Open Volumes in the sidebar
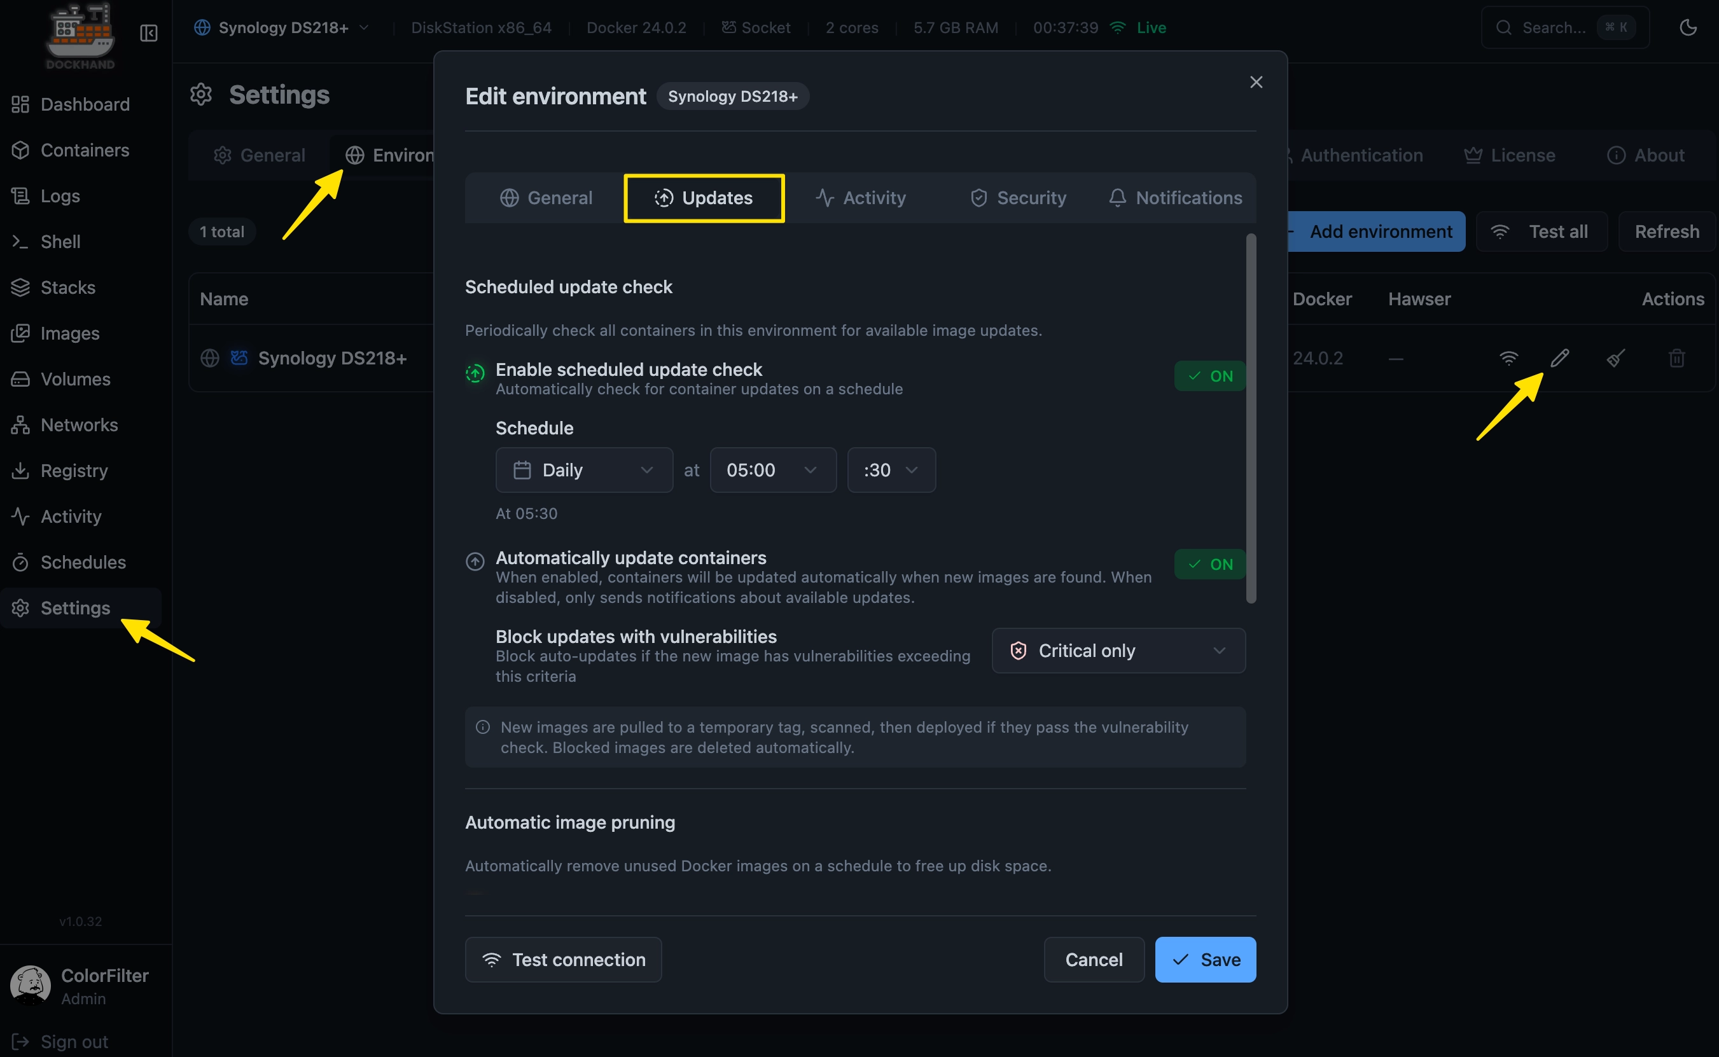This screenshot has height=1057, width=1719. pos(81,379)
